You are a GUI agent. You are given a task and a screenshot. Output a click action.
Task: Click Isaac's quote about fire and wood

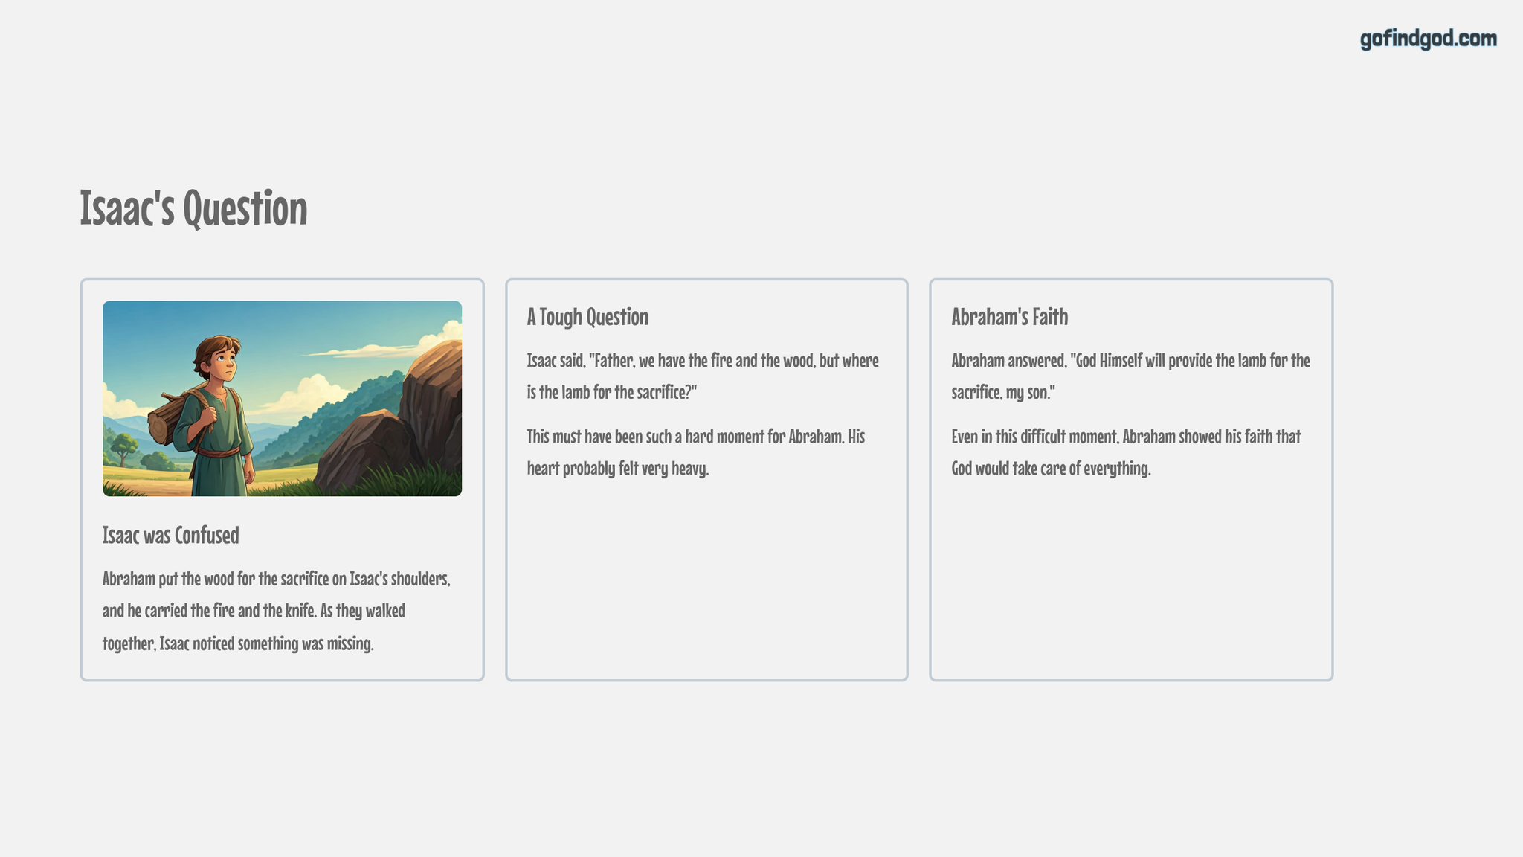click(703, 376)
